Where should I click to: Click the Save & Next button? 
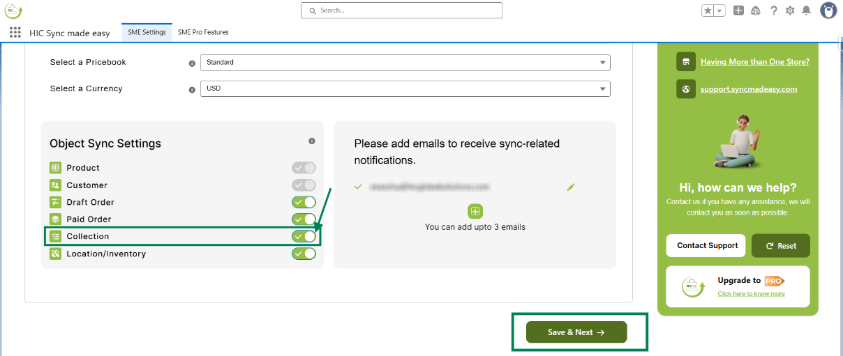point(576,332)
